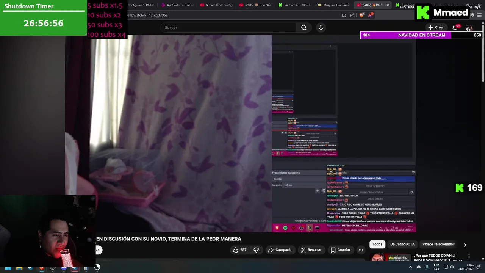Activate voice search microphone icon
The image size is (485, 273).
pos(321,27)
